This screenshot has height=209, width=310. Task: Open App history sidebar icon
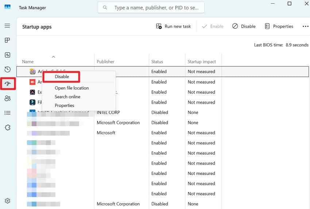pos(7,69)
